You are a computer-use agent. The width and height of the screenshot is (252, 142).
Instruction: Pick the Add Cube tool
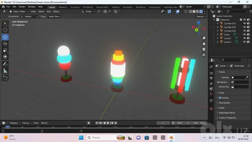5,78
